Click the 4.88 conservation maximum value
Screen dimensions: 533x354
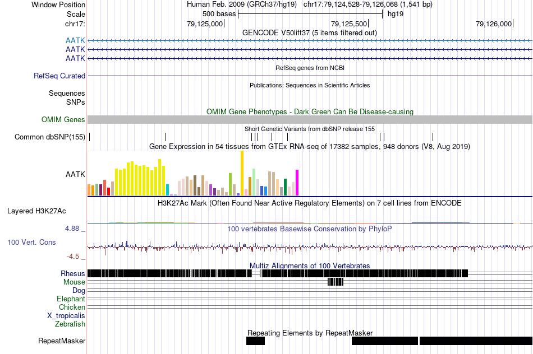tap(72, 229)
